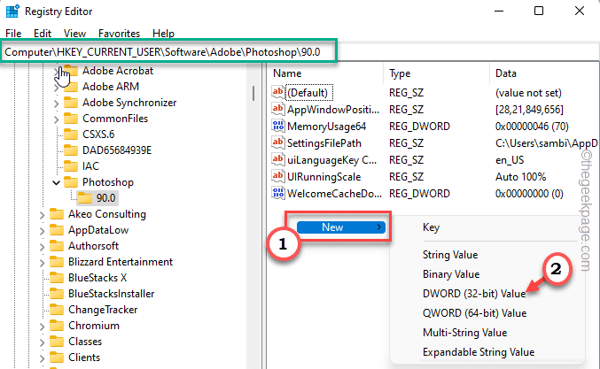Open the New submenu in context menu
Image resolution: width=600 pixels, height=369 pixels.
point(340,227)
